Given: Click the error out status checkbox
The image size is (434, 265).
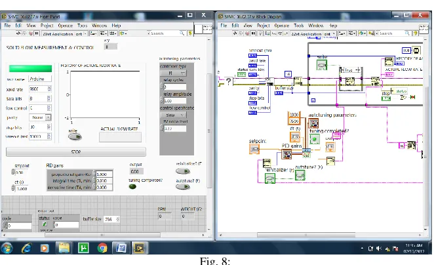Looking at the screenshot, I should [45, 224].
